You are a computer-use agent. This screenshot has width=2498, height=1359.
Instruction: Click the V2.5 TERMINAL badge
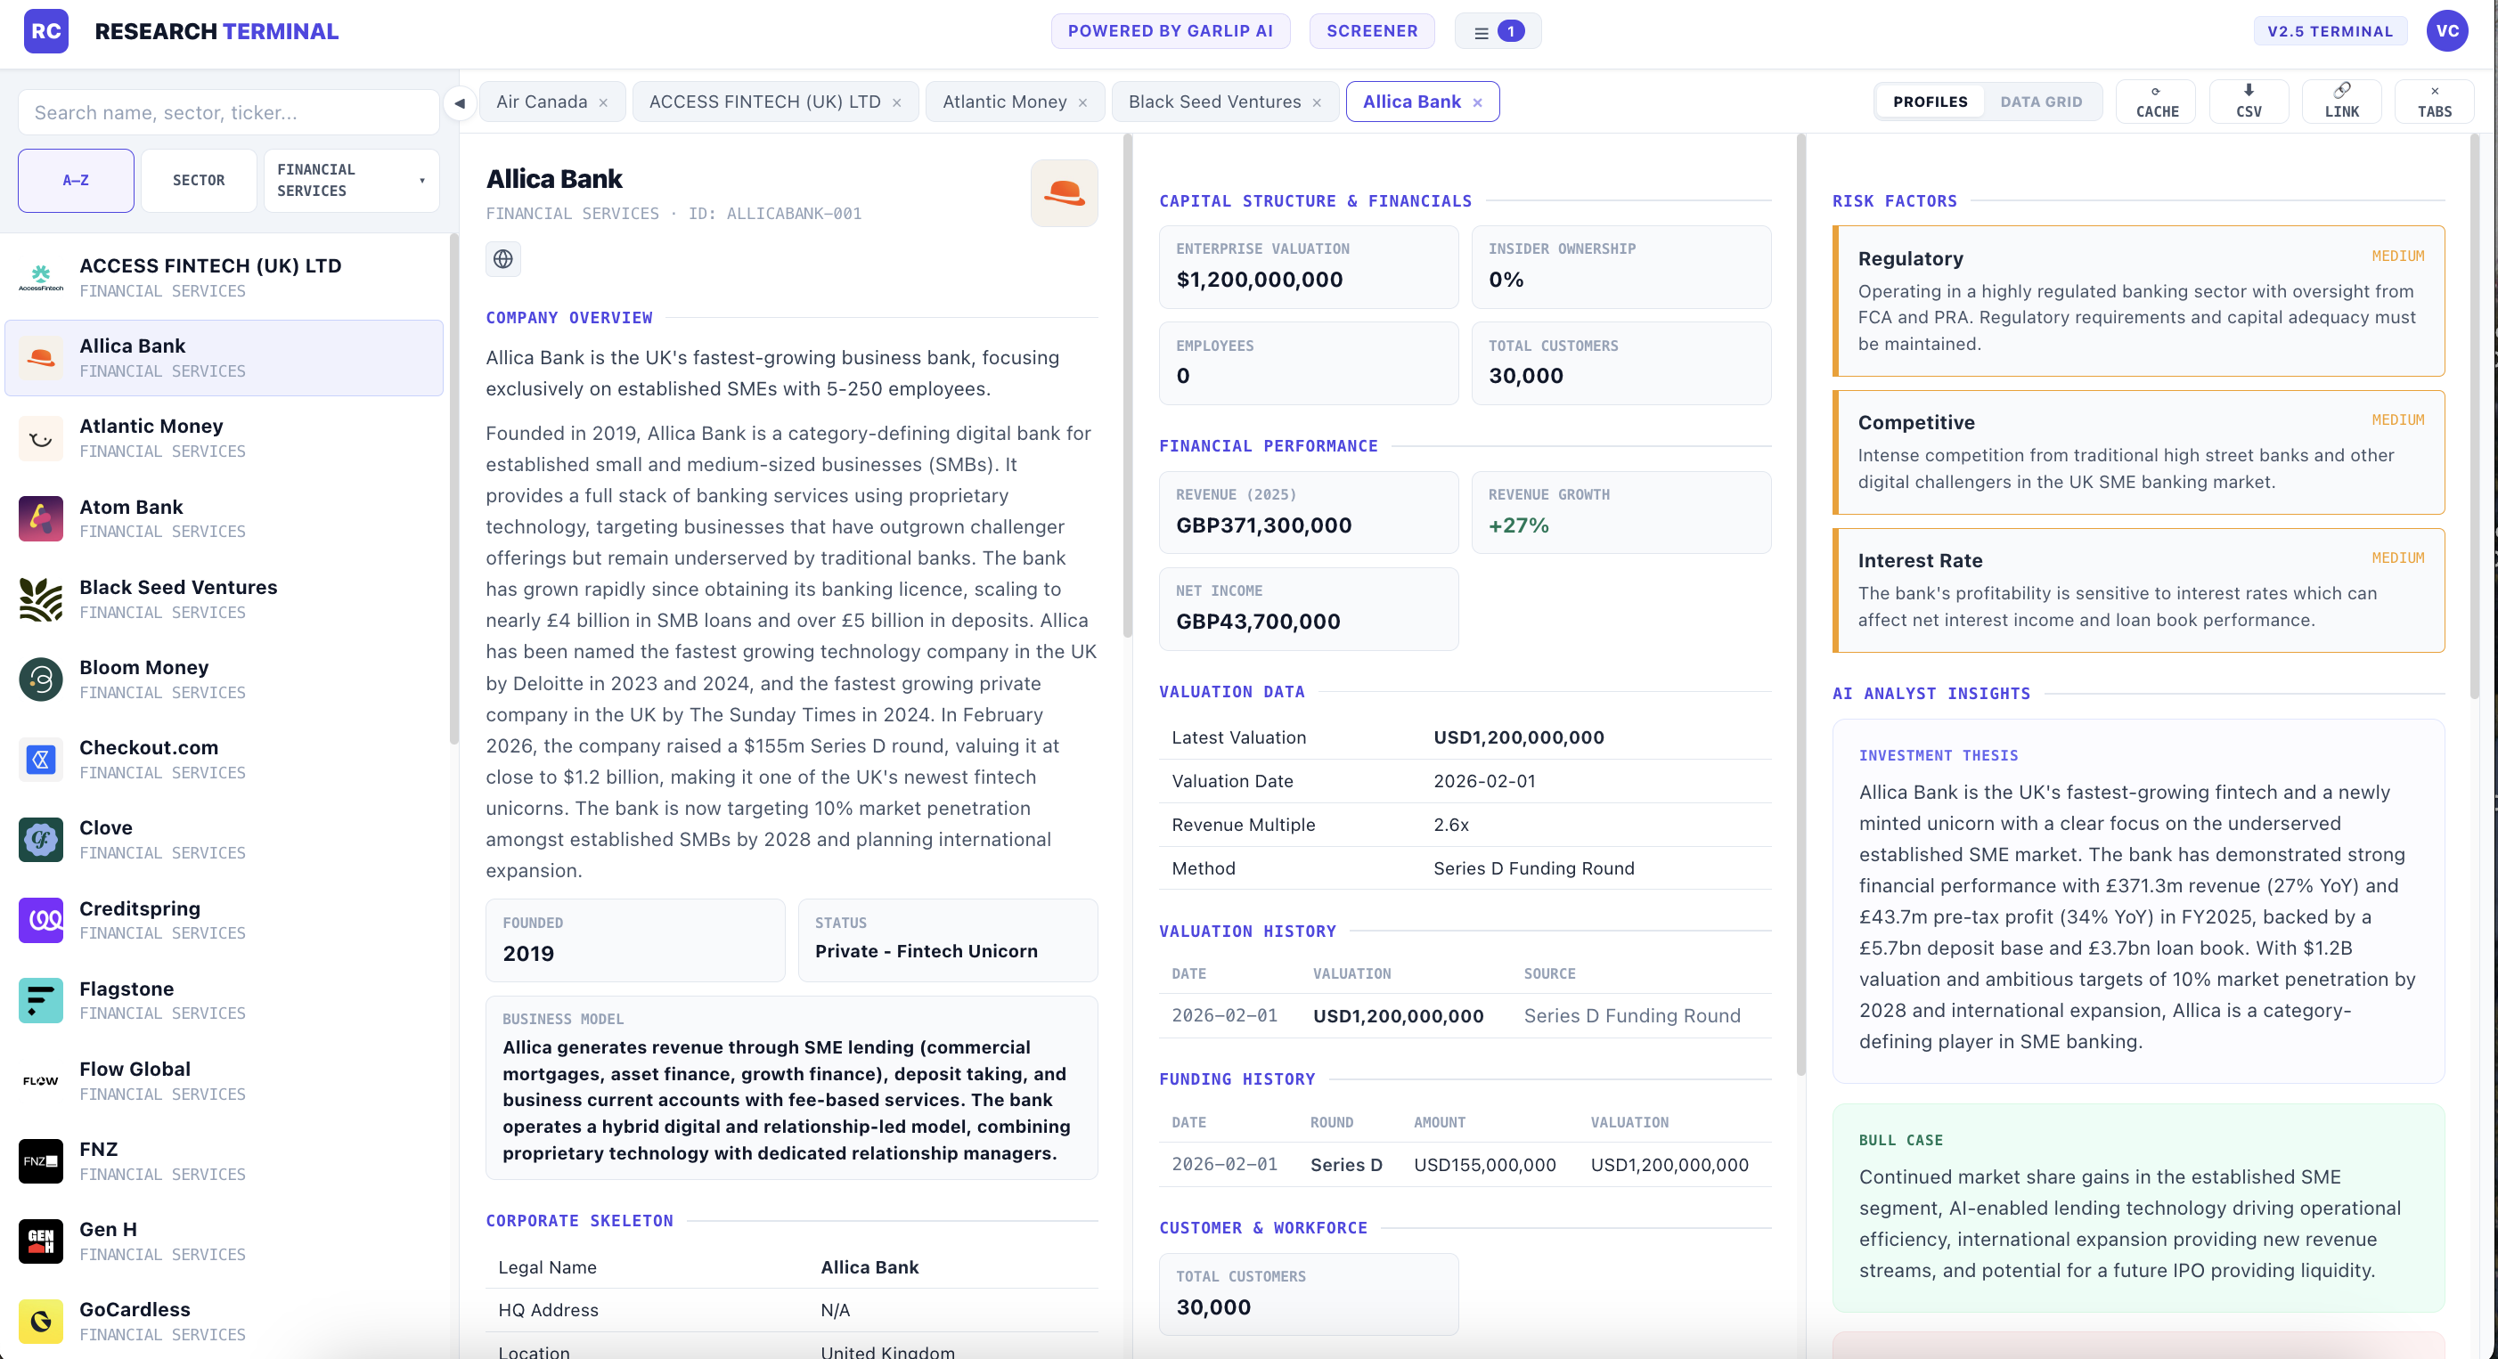point(2330,31)
